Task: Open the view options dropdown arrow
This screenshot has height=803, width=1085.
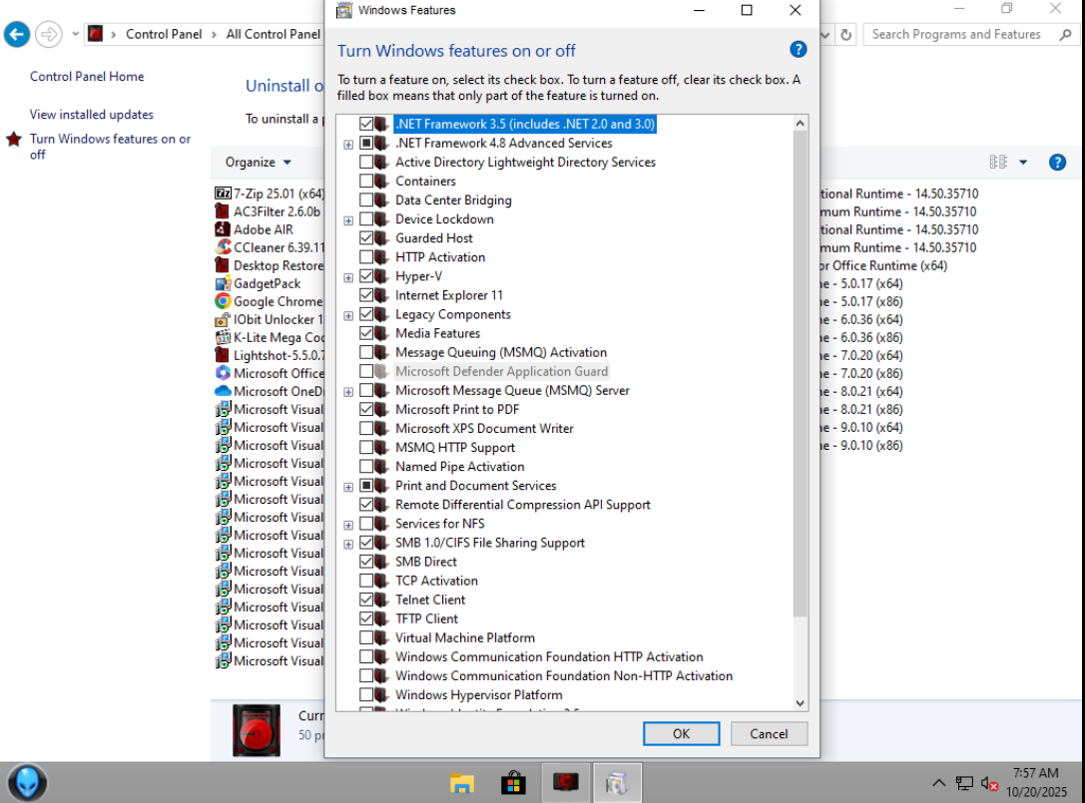Action: [1023, 163]
